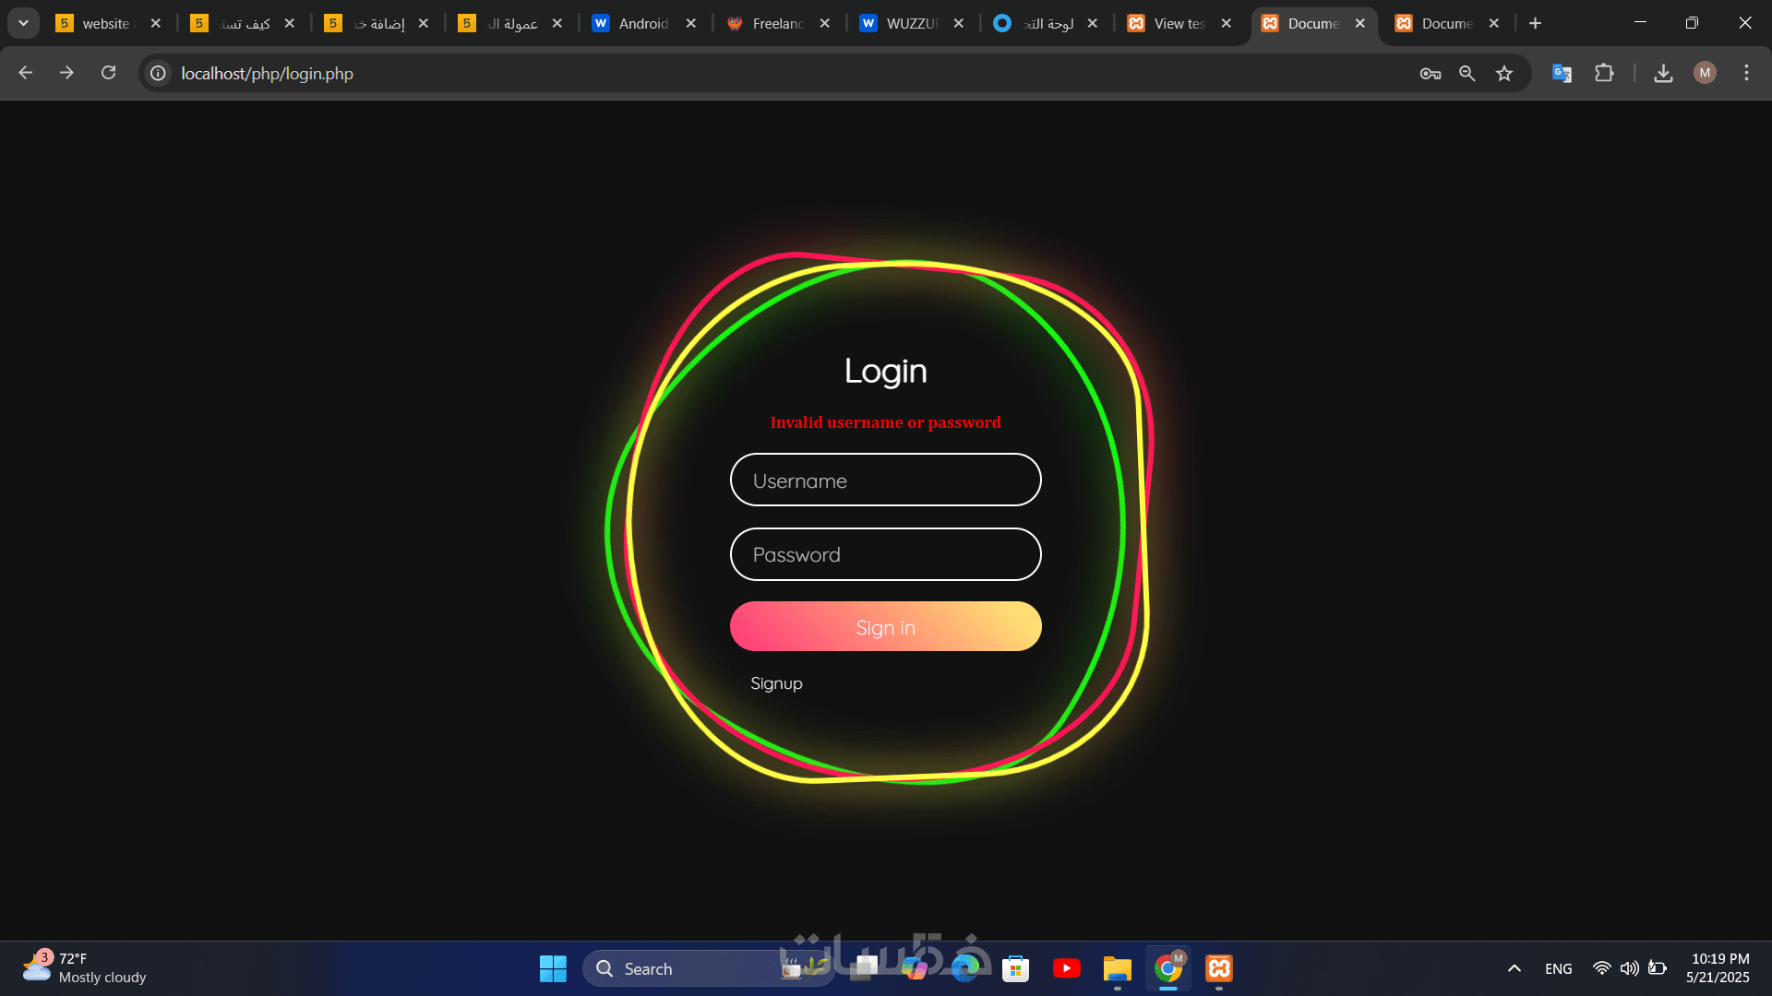This screenshot has width=1772, height=996.
Task: Switch to the View tes tab
Action: [1177, 23]
